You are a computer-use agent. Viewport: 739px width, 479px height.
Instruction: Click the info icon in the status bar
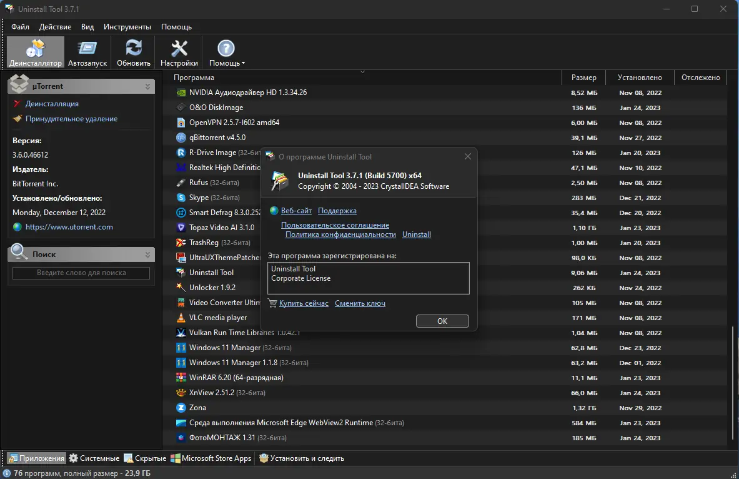[7, 472]
